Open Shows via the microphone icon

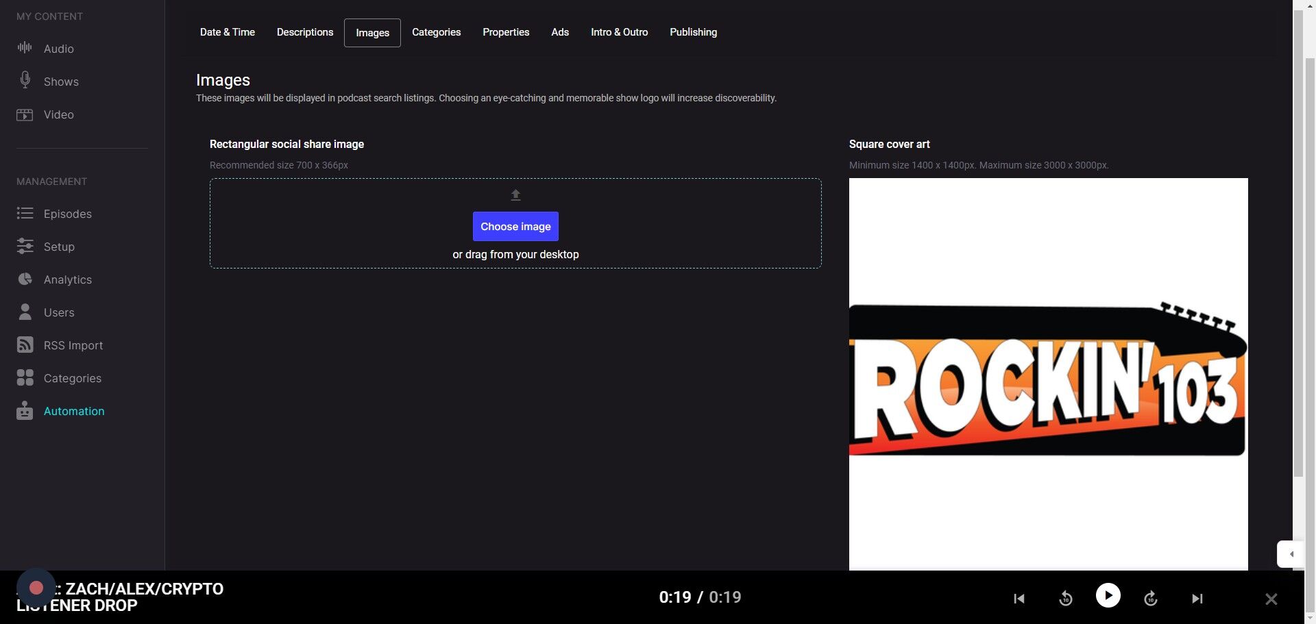coord(25,81)
